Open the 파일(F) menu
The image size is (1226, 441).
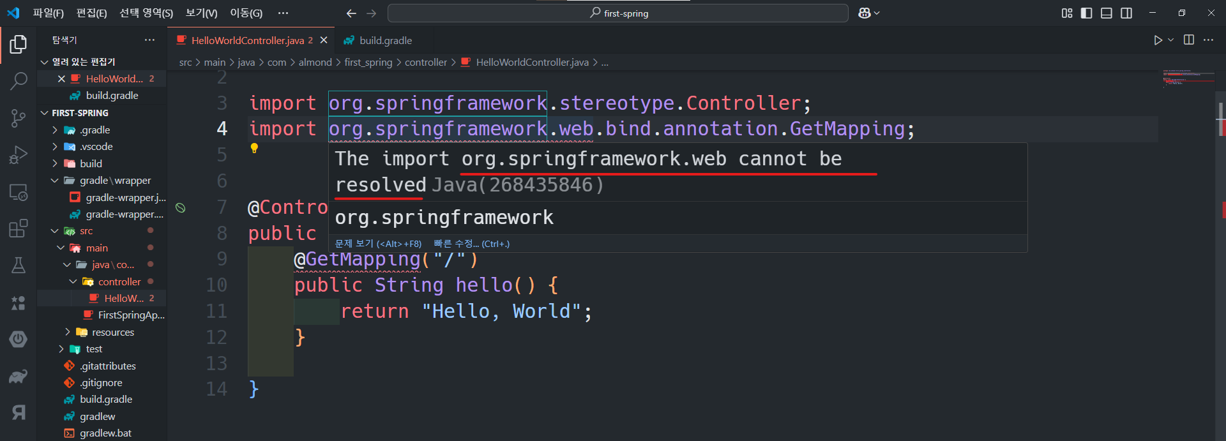pyautogui.click(x=49, y=13)
